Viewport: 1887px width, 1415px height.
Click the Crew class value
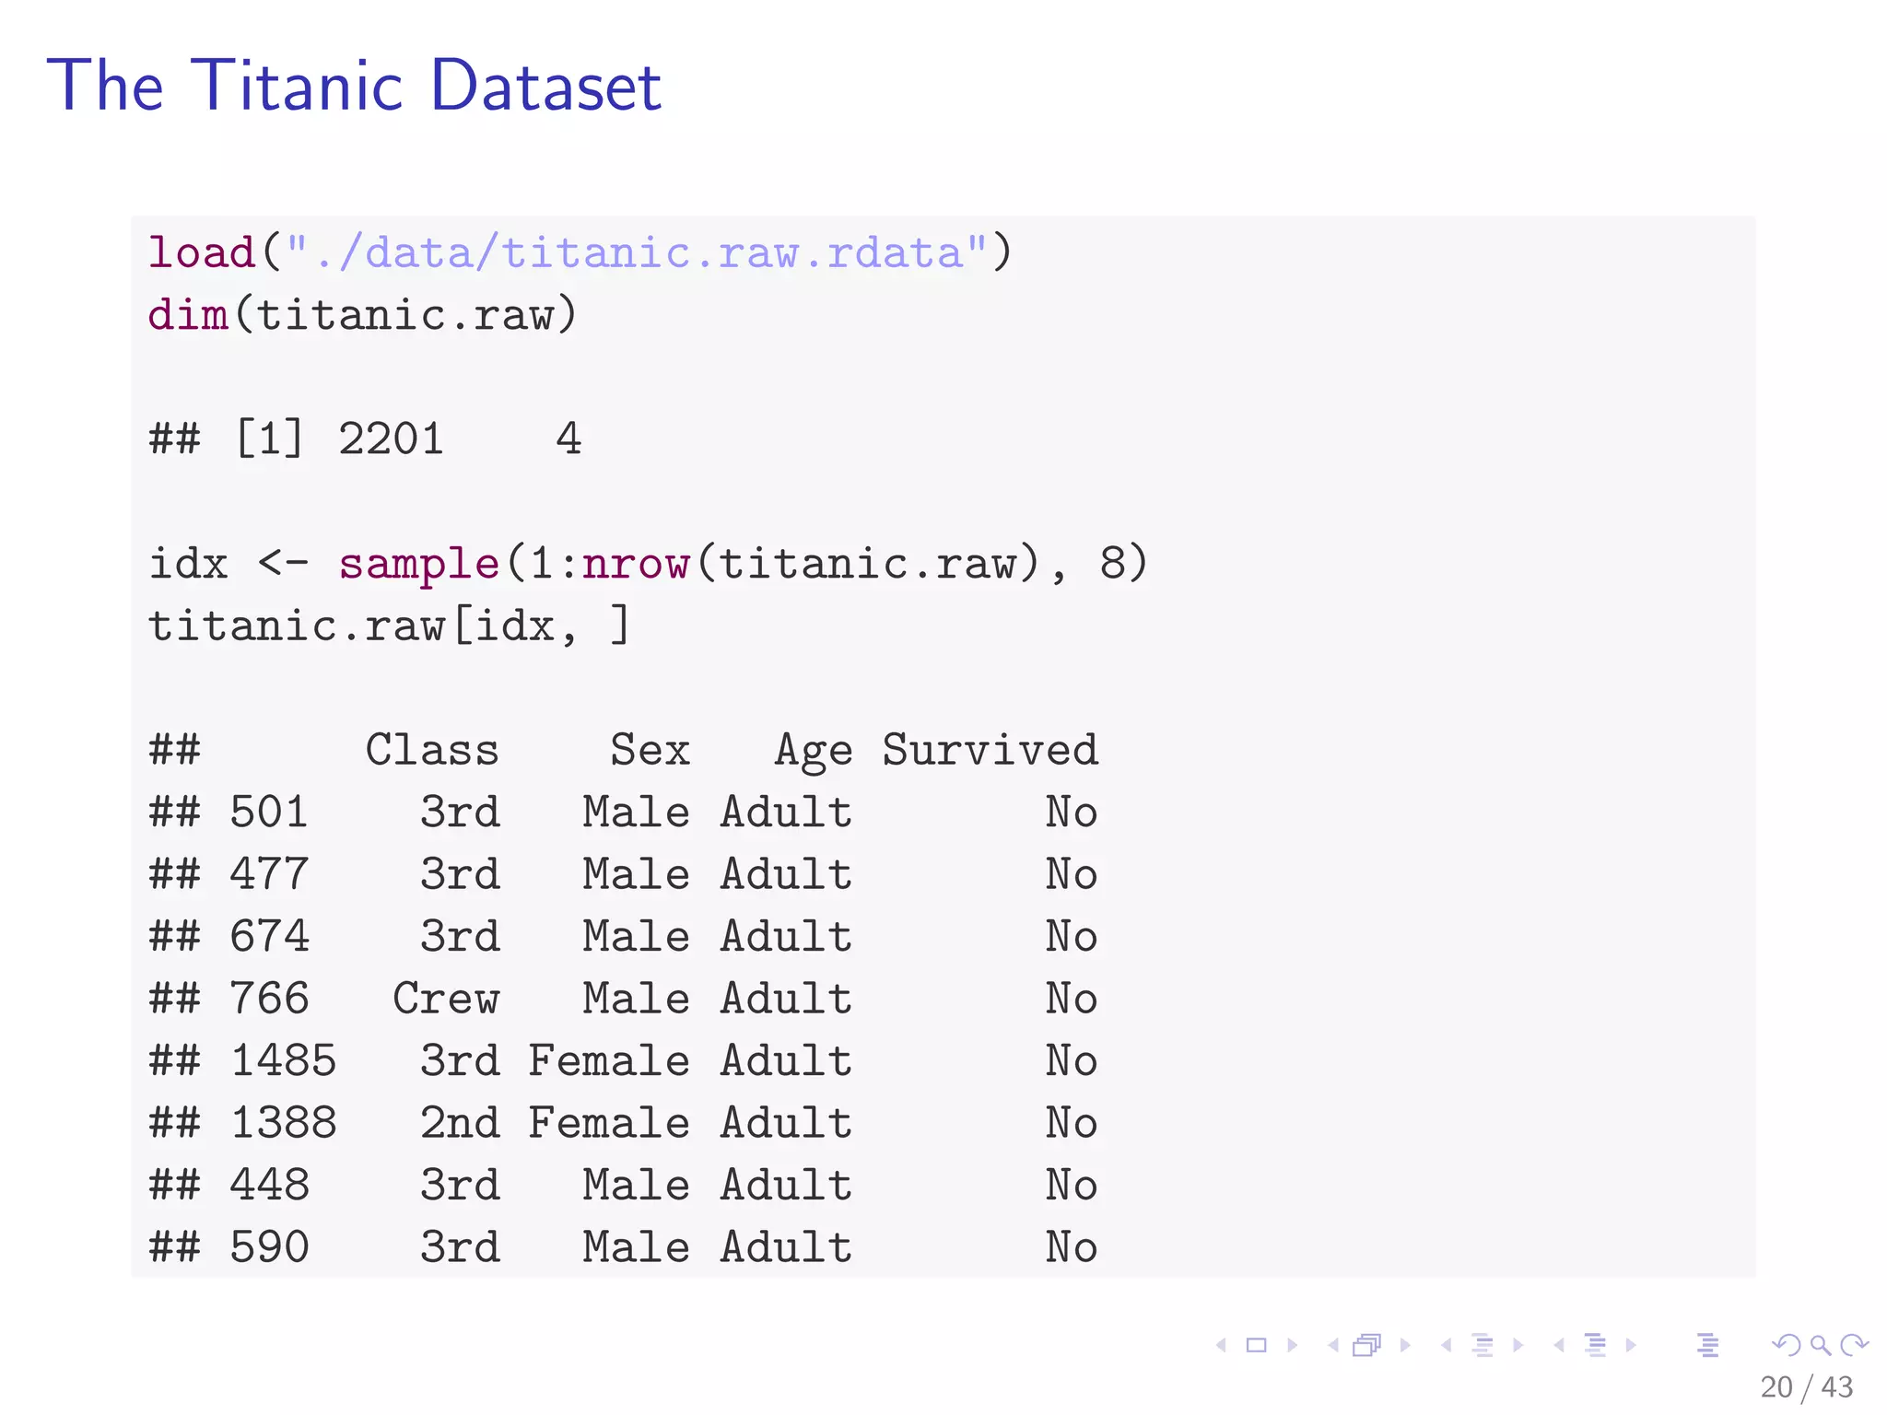[x=446, y=998]
